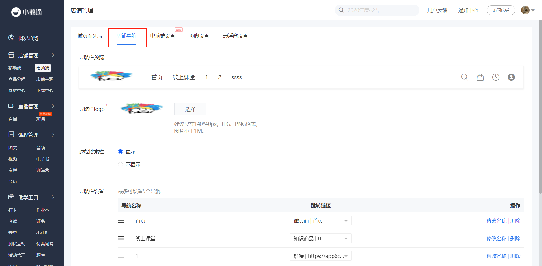Switch to the 微页面列表 tab
This screenshot has width=542, height=266.
click(x=90, y=36)
